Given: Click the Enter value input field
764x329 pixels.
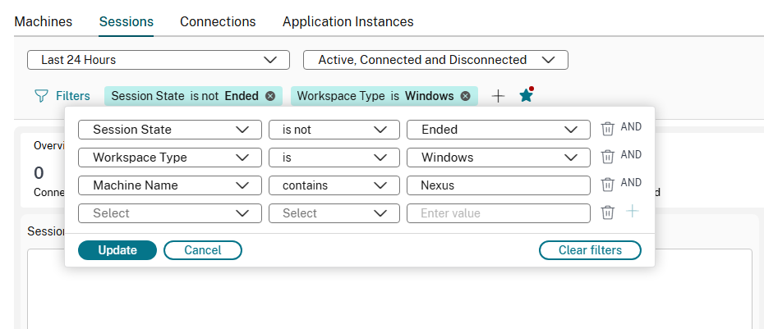Looking at the screenshot, I should tap(498, 213).
